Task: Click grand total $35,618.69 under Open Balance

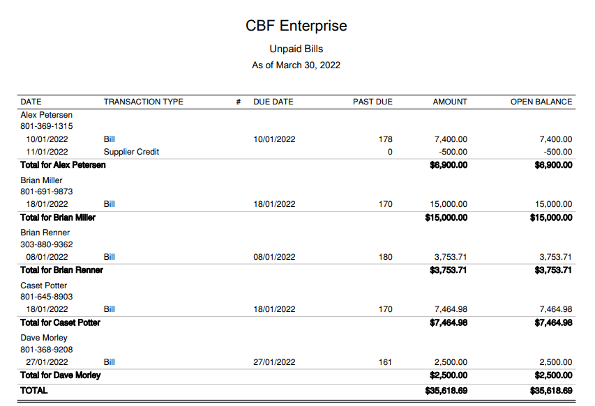Action: [551, 391]
